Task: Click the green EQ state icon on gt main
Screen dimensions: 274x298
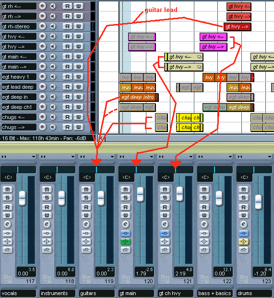Action: [125, 241]
